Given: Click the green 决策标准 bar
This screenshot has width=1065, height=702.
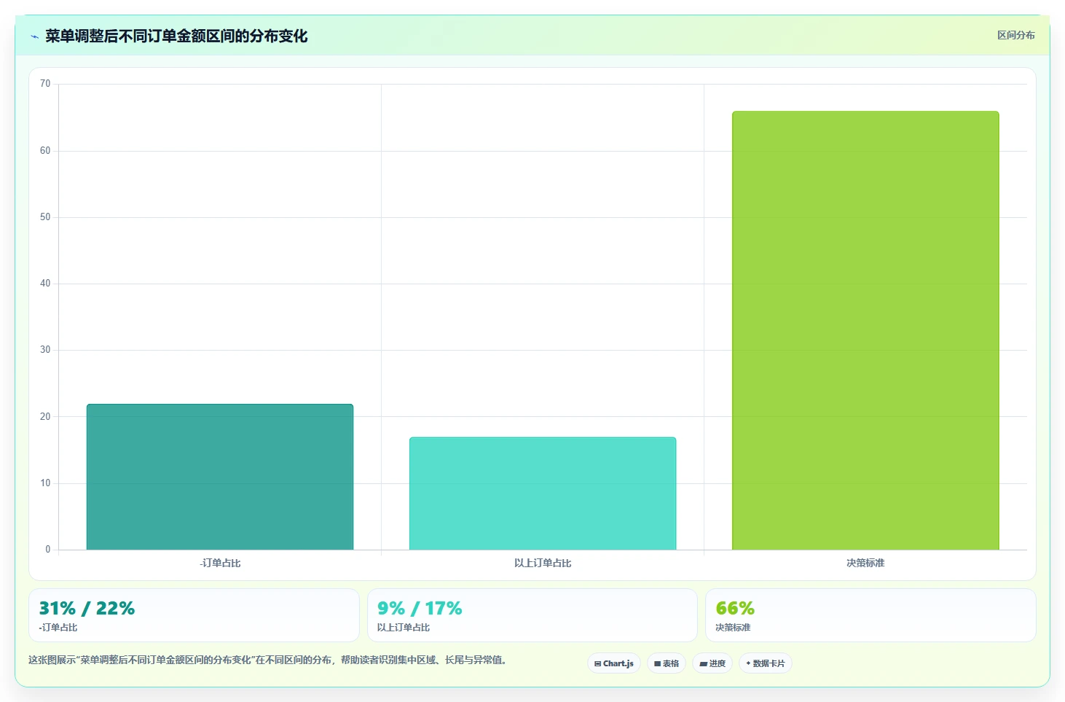Looking at the screenshot, I should 865,330.
